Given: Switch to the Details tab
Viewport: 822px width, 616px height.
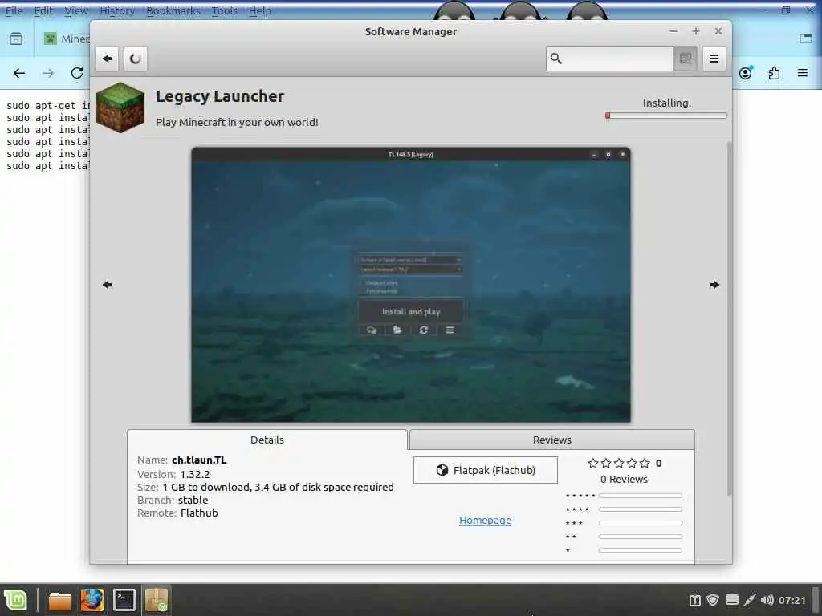Looking at the screenshot, I should (x=267, y=440).
